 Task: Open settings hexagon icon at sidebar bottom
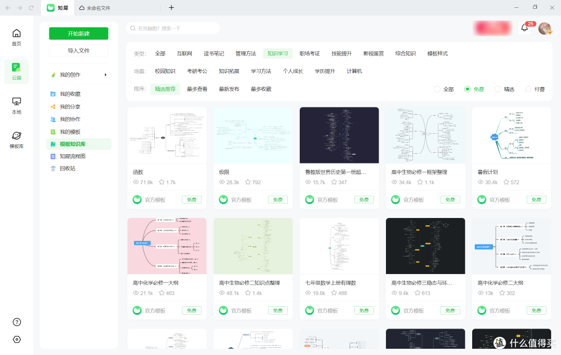(17, 339)
